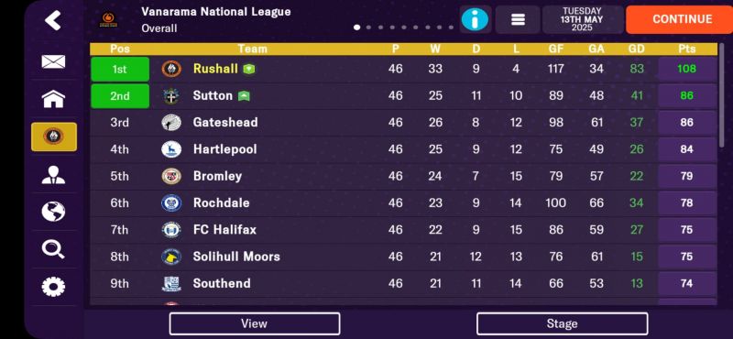Viewport: 733px width, 339px height.
Task: Click the Hartlepool club crest
Action: pyautogui.click(x=171, y=149)
